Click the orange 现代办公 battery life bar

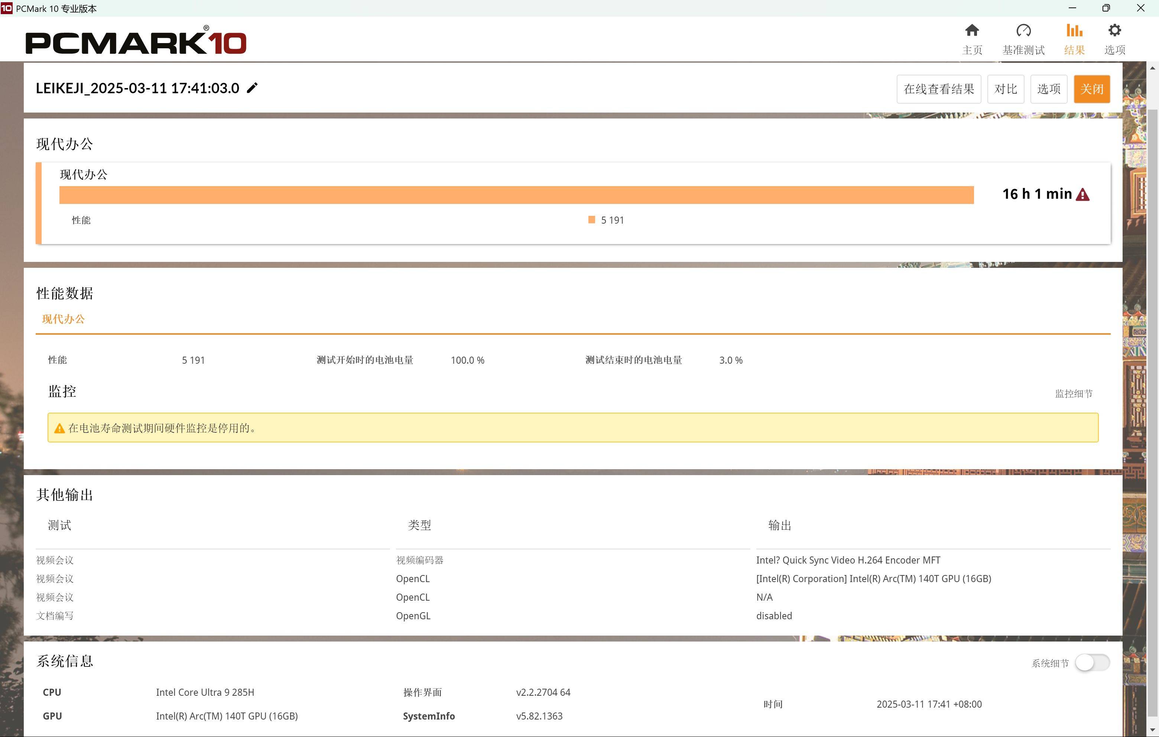pos(516,195)
